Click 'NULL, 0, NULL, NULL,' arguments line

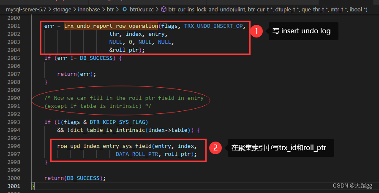[142, 42]
